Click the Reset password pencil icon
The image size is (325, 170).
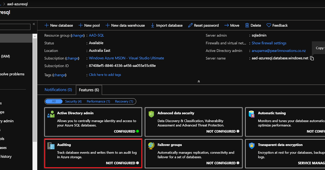click(x=190, y=25)
